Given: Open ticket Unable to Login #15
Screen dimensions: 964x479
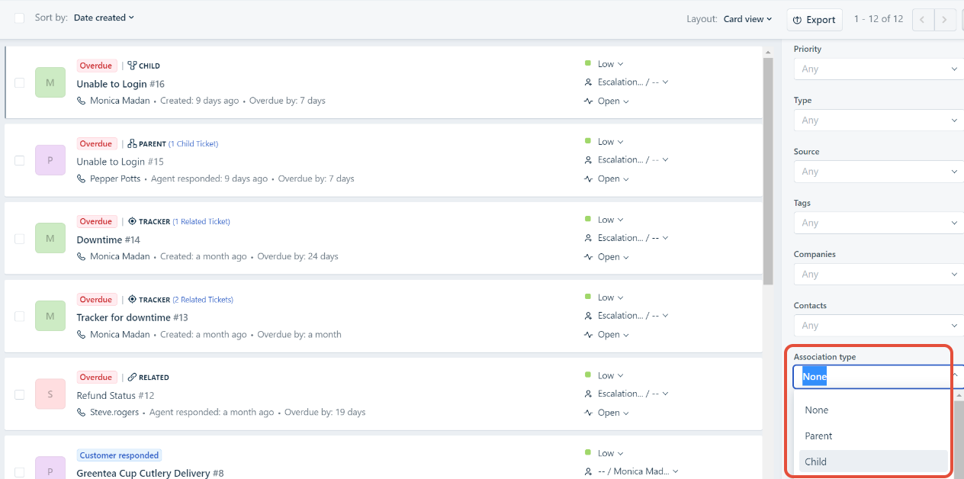Looking at the screenshot, I should [x=120, y=162].
